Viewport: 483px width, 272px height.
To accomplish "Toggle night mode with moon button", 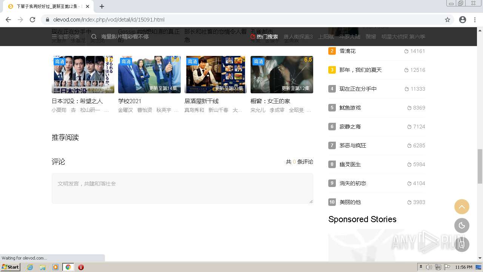I will pyautogui.click(x=462, y=226).
